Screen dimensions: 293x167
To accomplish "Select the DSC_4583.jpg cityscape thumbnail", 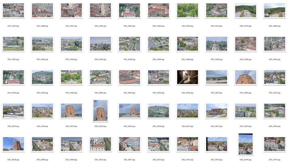I will point(71,44).
